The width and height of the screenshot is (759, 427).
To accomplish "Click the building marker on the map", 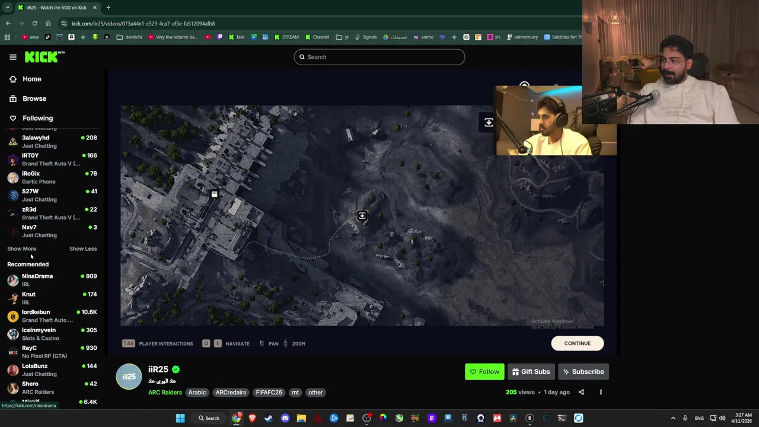I will point(214,194).
